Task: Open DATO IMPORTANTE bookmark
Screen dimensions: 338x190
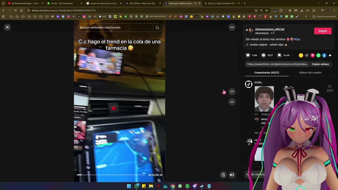Action: coord(156,16)
